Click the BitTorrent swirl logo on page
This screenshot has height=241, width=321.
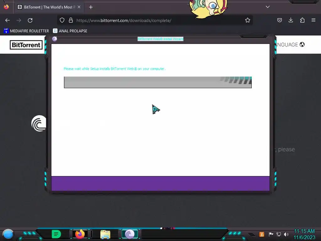39,123
